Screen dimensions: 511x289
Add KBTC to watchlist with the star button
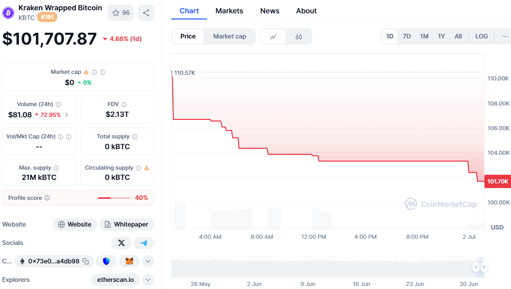[x=121, y=13]
